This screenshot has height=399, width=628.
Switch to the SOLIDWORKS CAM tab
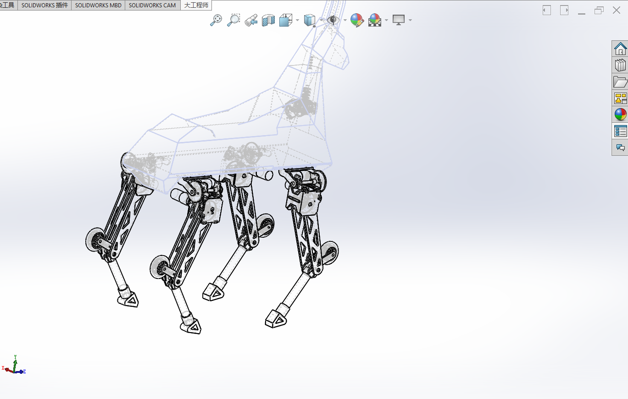tap(152, 5)
